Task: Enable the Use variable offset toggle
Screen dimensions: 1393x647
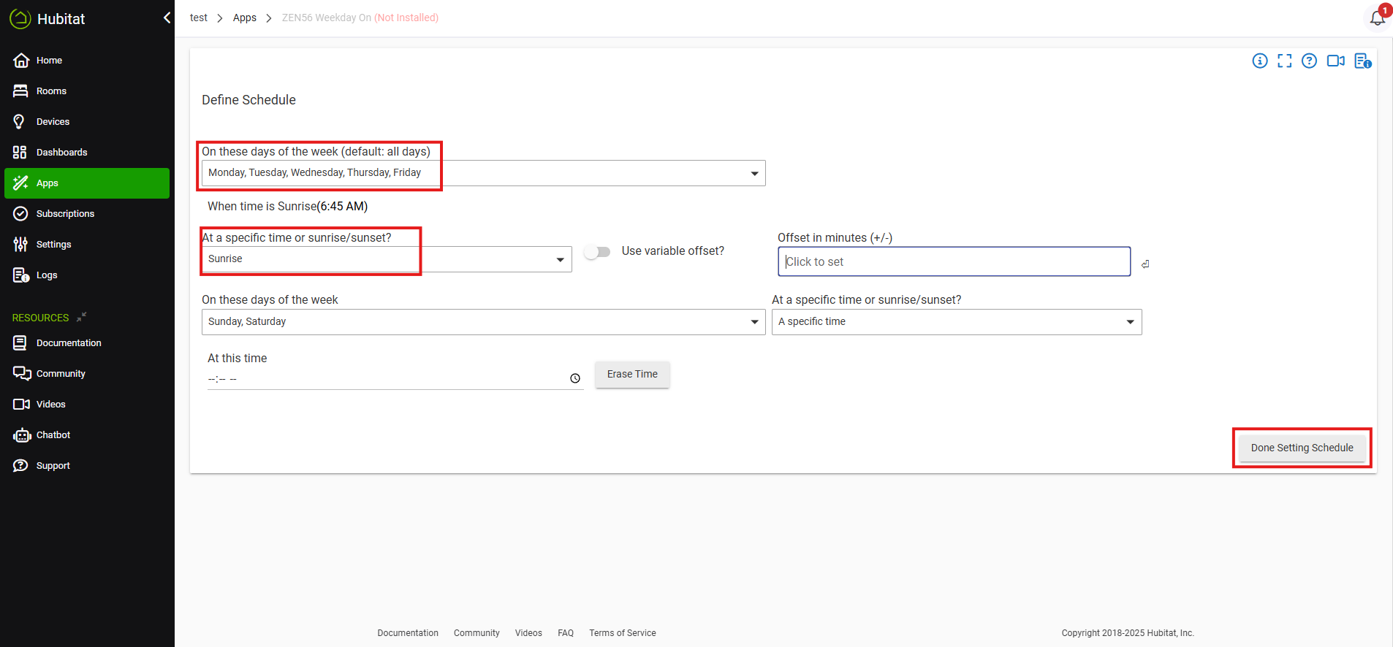Action: click(x=597, y=252)
